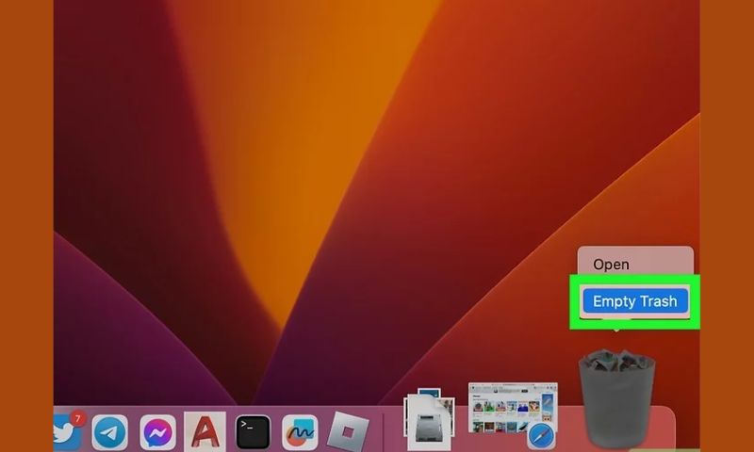Click the red 7 notification badge on Twitter

[78, 417]
